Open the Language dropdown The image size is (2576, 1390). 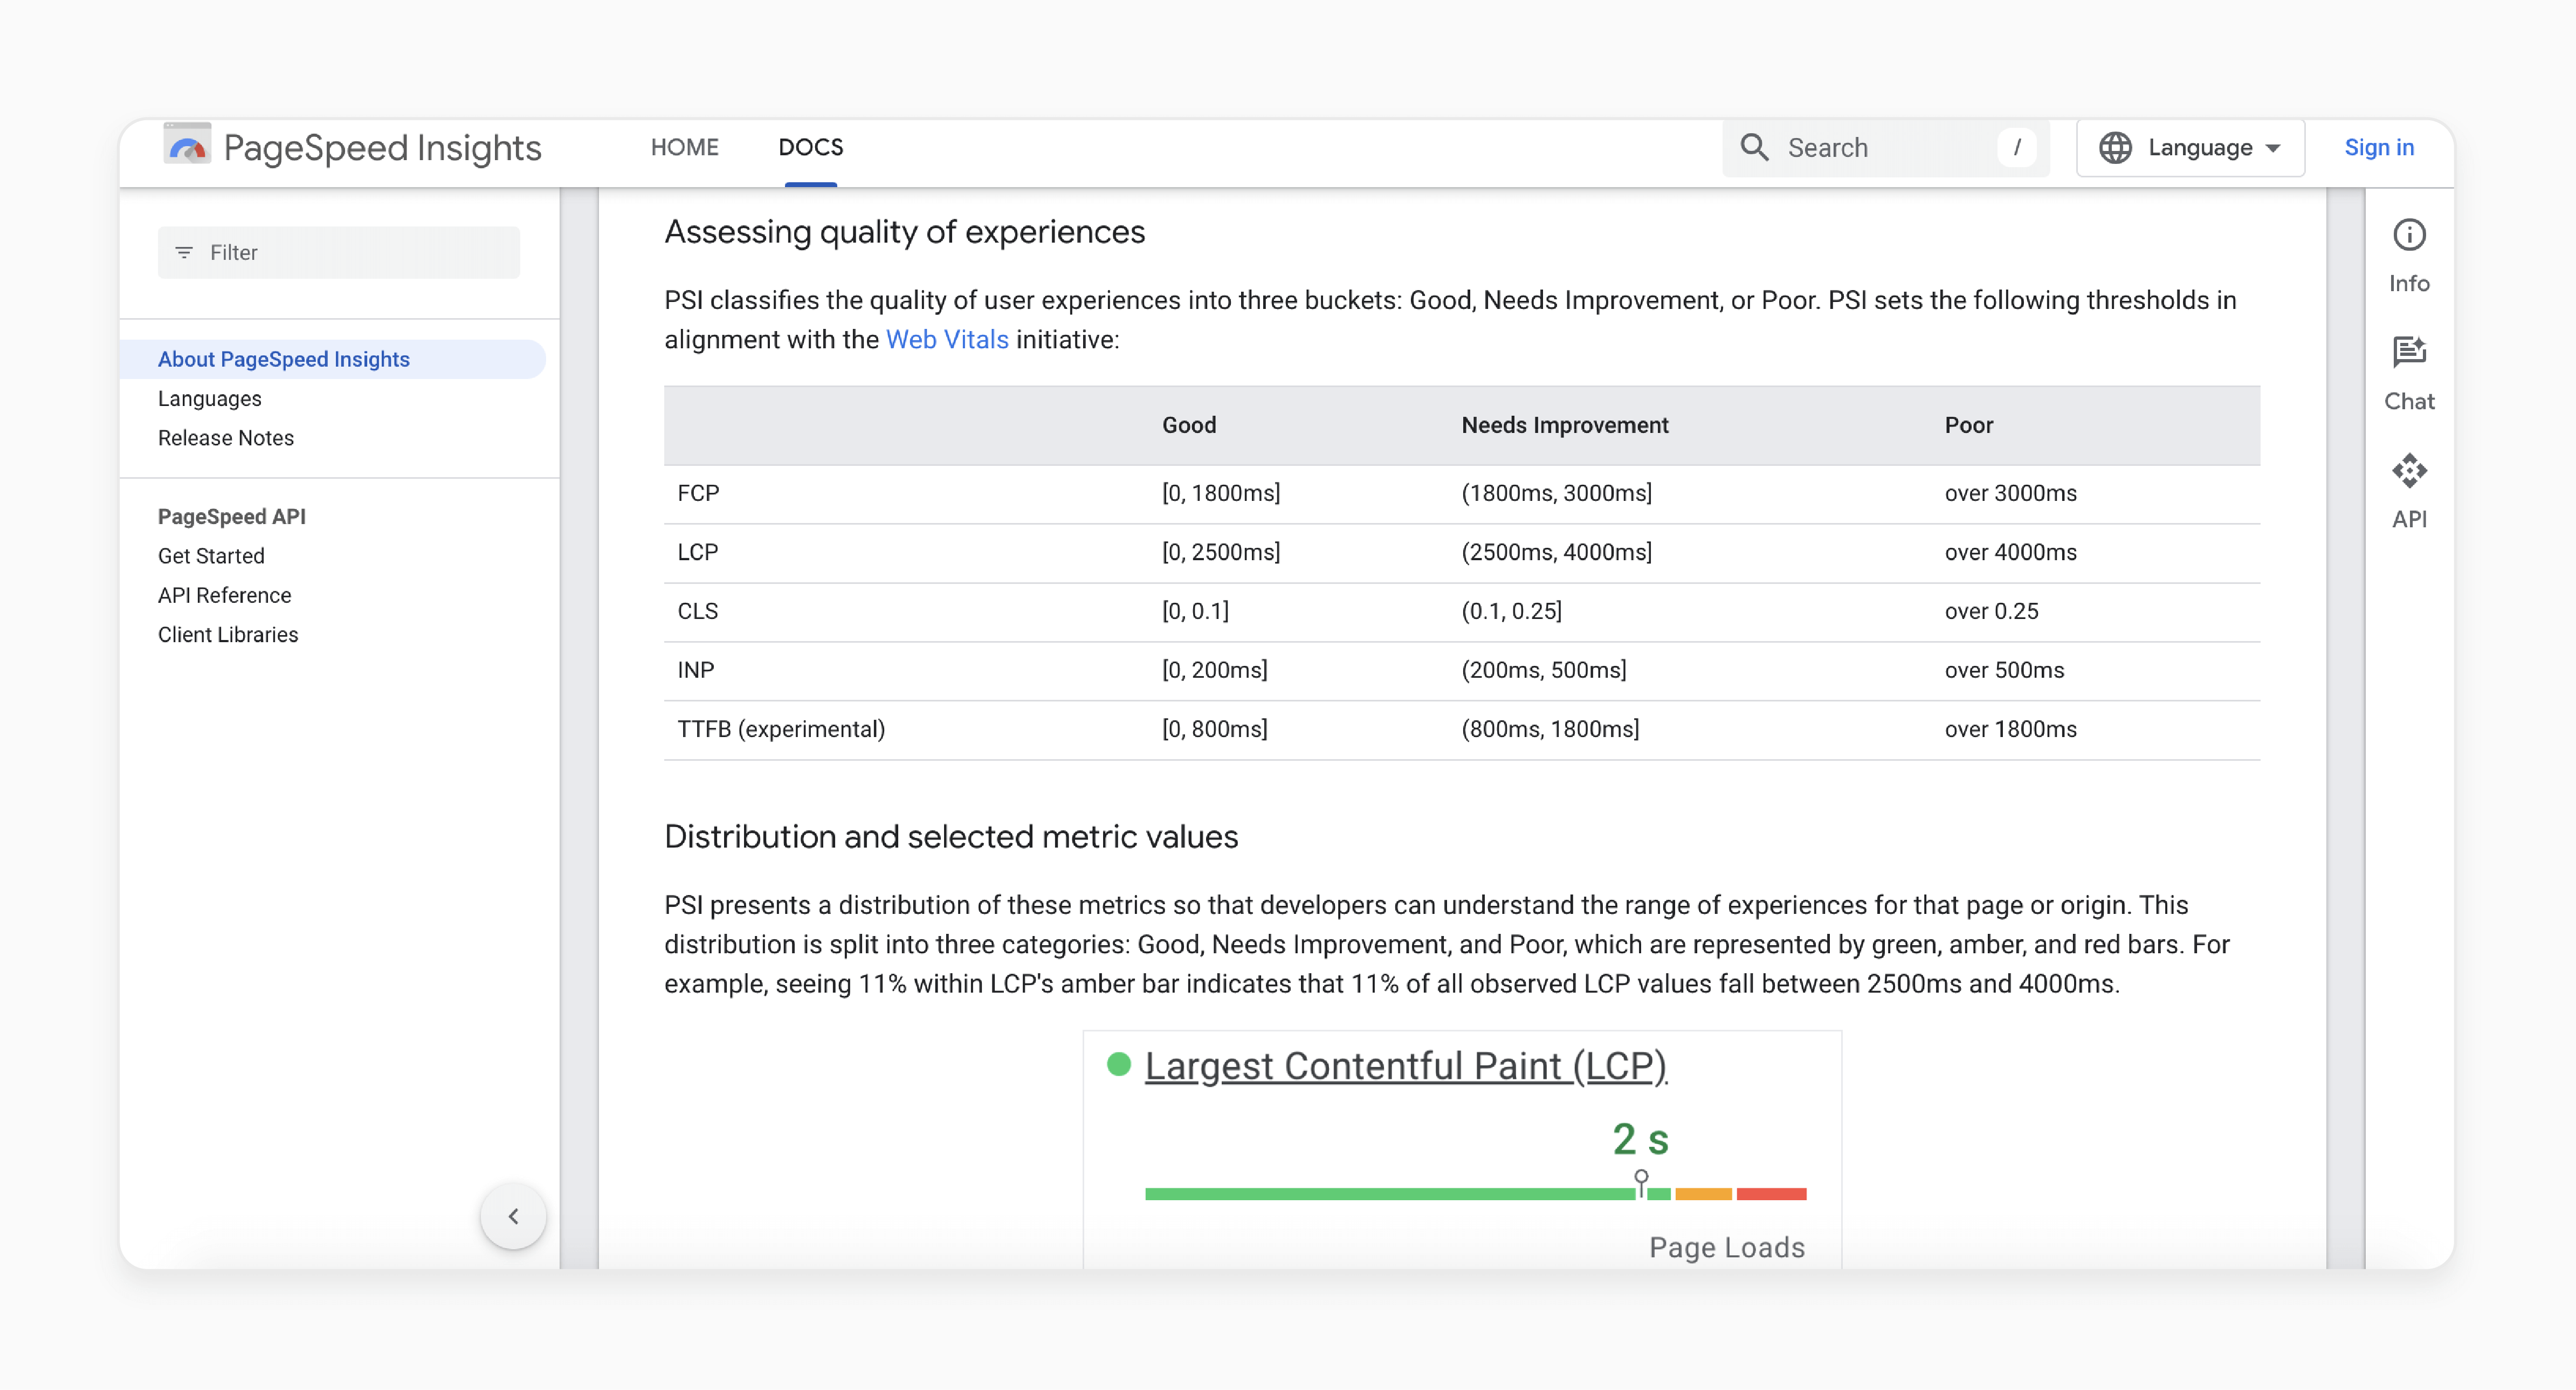tap(2190, 147)
